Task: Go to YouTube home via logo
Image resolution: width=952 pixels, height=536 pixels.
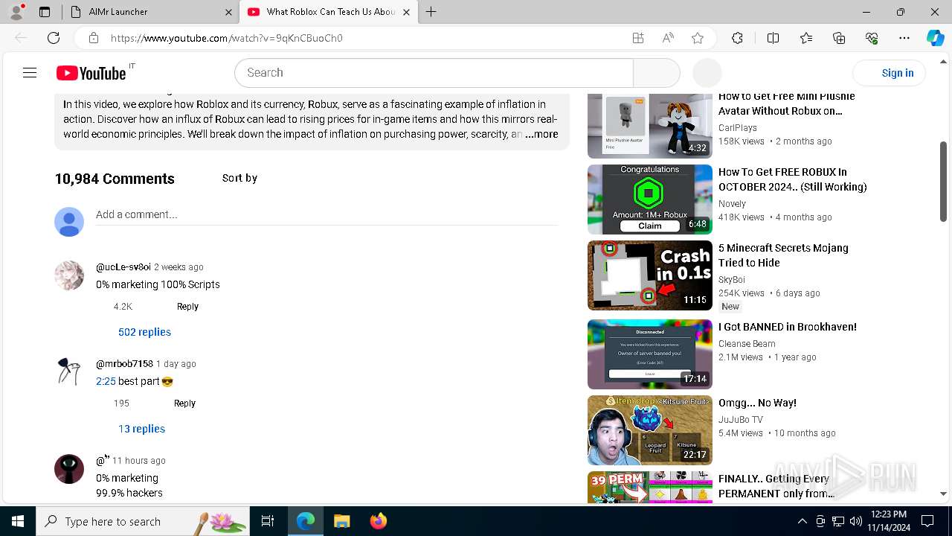Action: (x=91, y=73)
